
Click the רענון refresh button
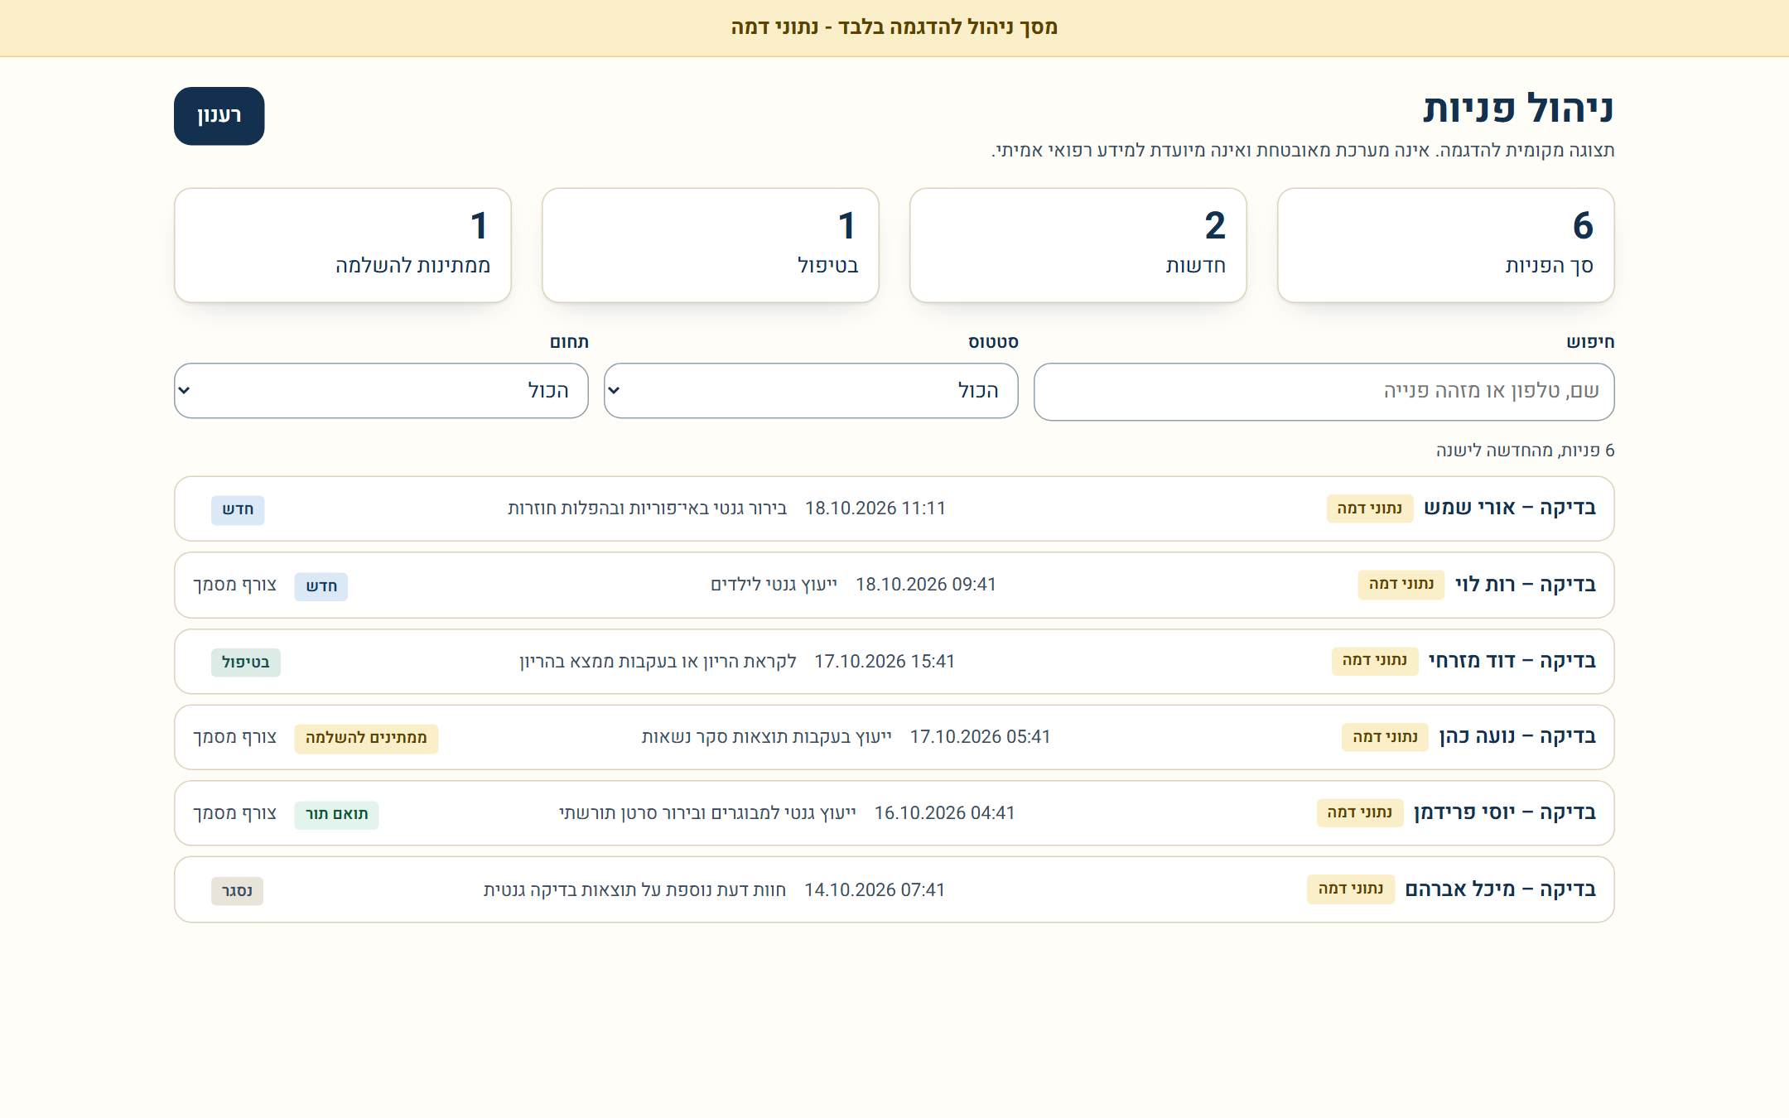219,116
